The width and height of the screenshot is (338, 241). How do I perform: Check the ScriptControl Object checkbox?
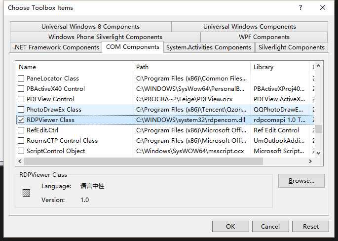pos(21,151)
